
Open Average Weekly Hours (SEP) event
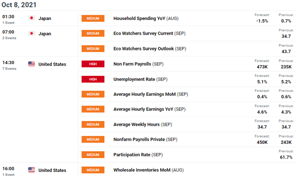pos(143,125)
